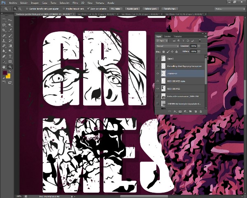Open Zoom tool preset picker arrow
This screenshot has width=247, height=198.
click(x=10, y=9)
